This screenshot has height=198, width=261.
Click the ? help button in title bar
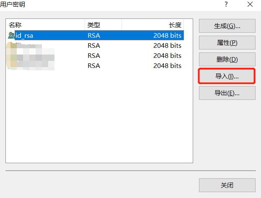[x=226, y=4]
